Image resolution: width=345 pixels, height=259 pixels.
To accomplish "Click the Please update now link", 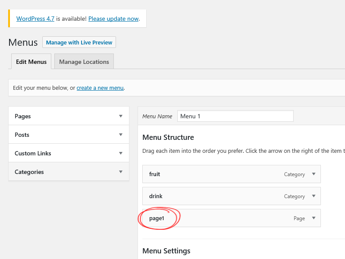I will [x=113, y=19].
